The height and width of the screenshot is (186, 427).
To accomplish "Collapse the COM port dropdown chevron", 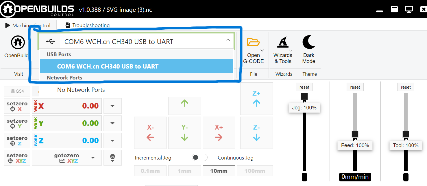I will pyautogui.click(x=228, y=40).
